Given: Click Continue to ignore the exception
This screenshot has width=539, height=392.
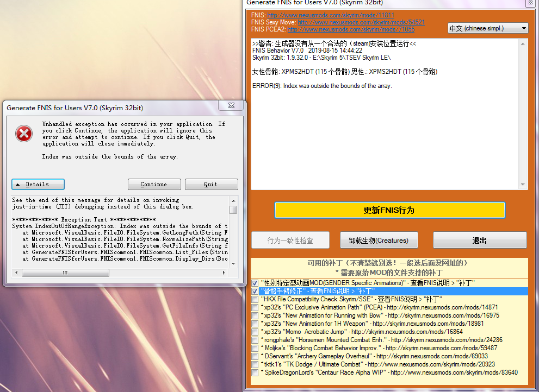Looking at the screenshot, I should coord(154,185).
